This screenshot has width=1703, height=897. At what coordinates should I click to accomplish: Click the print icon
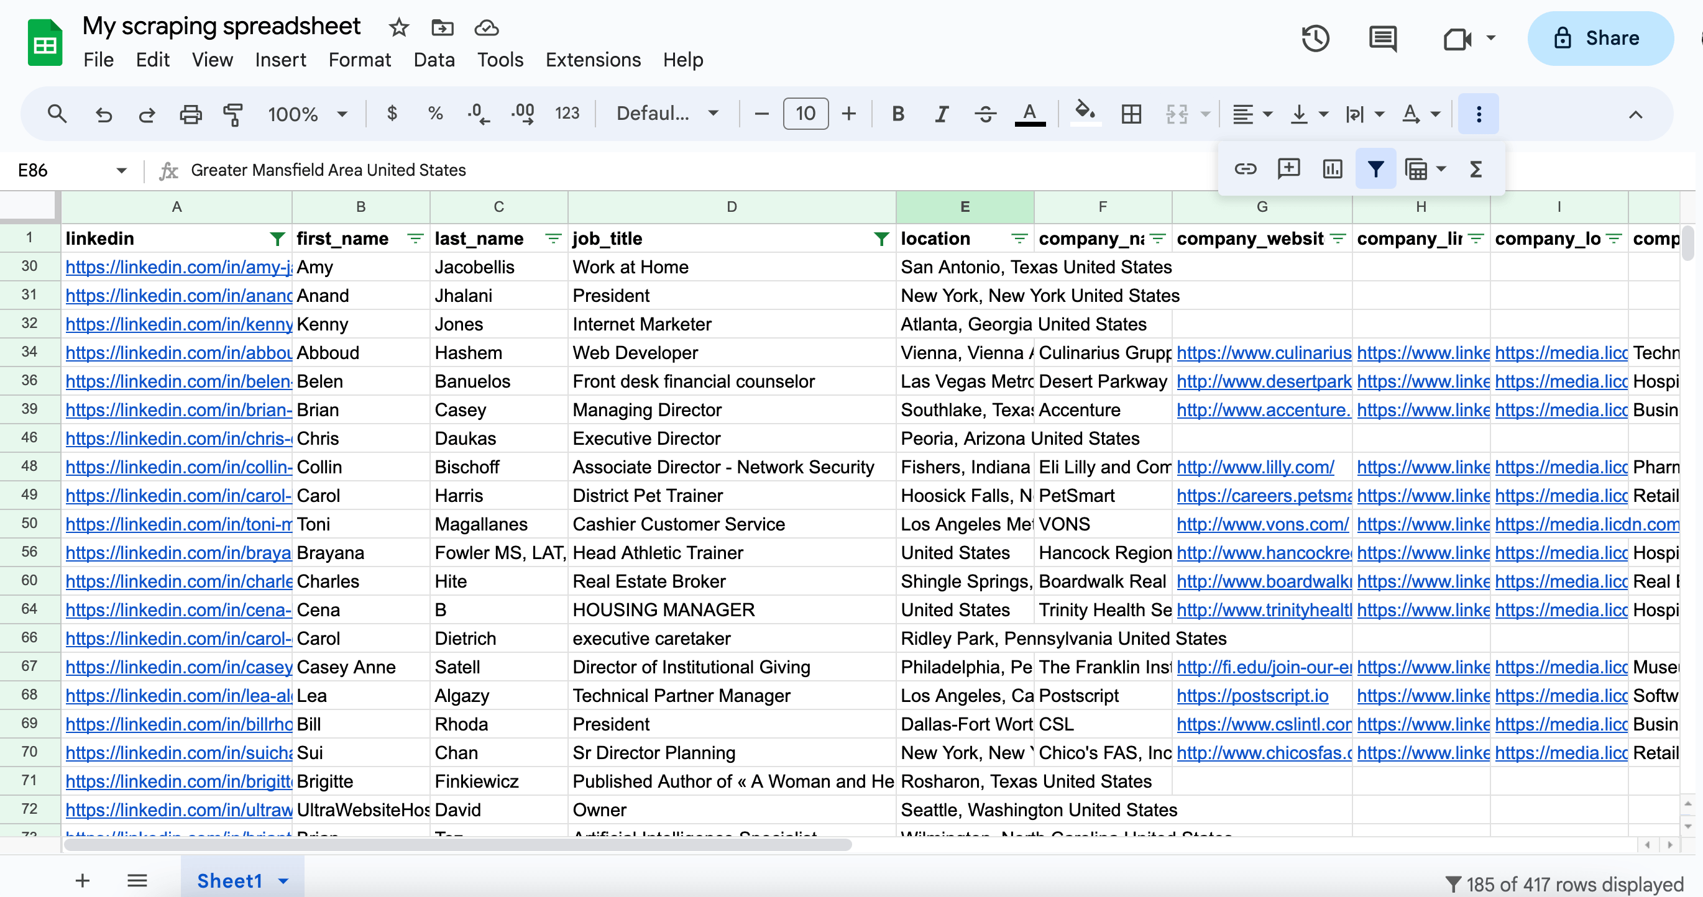190,114
